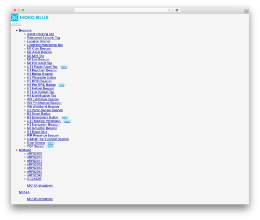Select nRF52811 module link
Viewport: 260px width, 220px height.
click(x=34, y=161)
